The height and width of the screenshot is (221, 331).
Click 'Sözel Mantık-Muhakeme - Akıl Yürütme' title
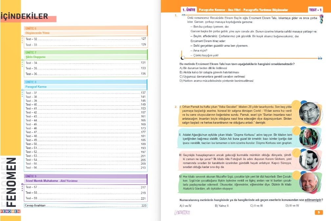click(52, 181)
